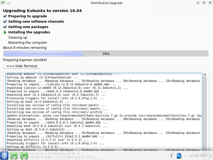
Task: Open the software updates tray icon
Action: pos(179,156)
